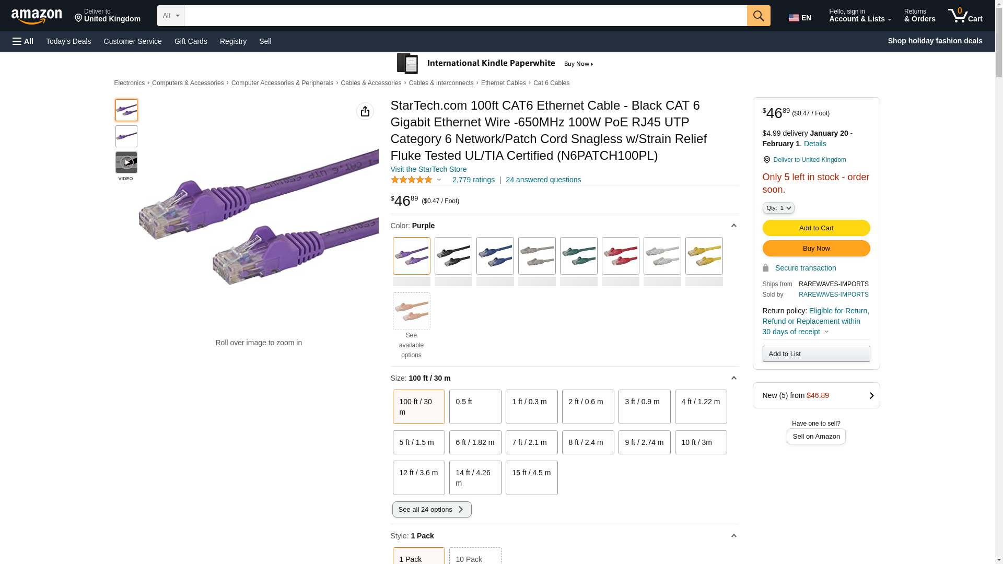The height and width of the screenshot is (564, 1003).
Task: Play the product video thumbnail
Action: 126,162
